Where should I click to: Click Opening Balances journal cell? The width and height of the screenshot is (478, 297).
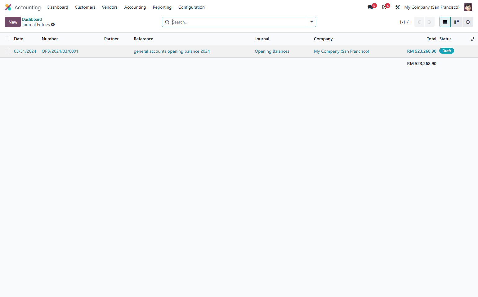(x=272, y=51)
